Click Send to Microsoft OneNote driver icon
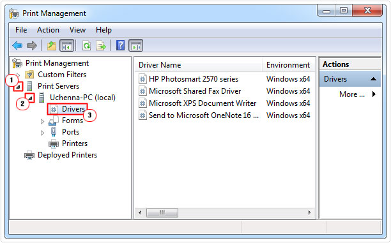This screenshot has width=391, height=243. click(x=142, y=115)
